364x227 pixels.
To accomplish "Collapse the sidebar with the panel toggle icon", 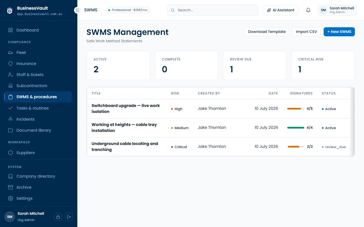I will point(77,10).
